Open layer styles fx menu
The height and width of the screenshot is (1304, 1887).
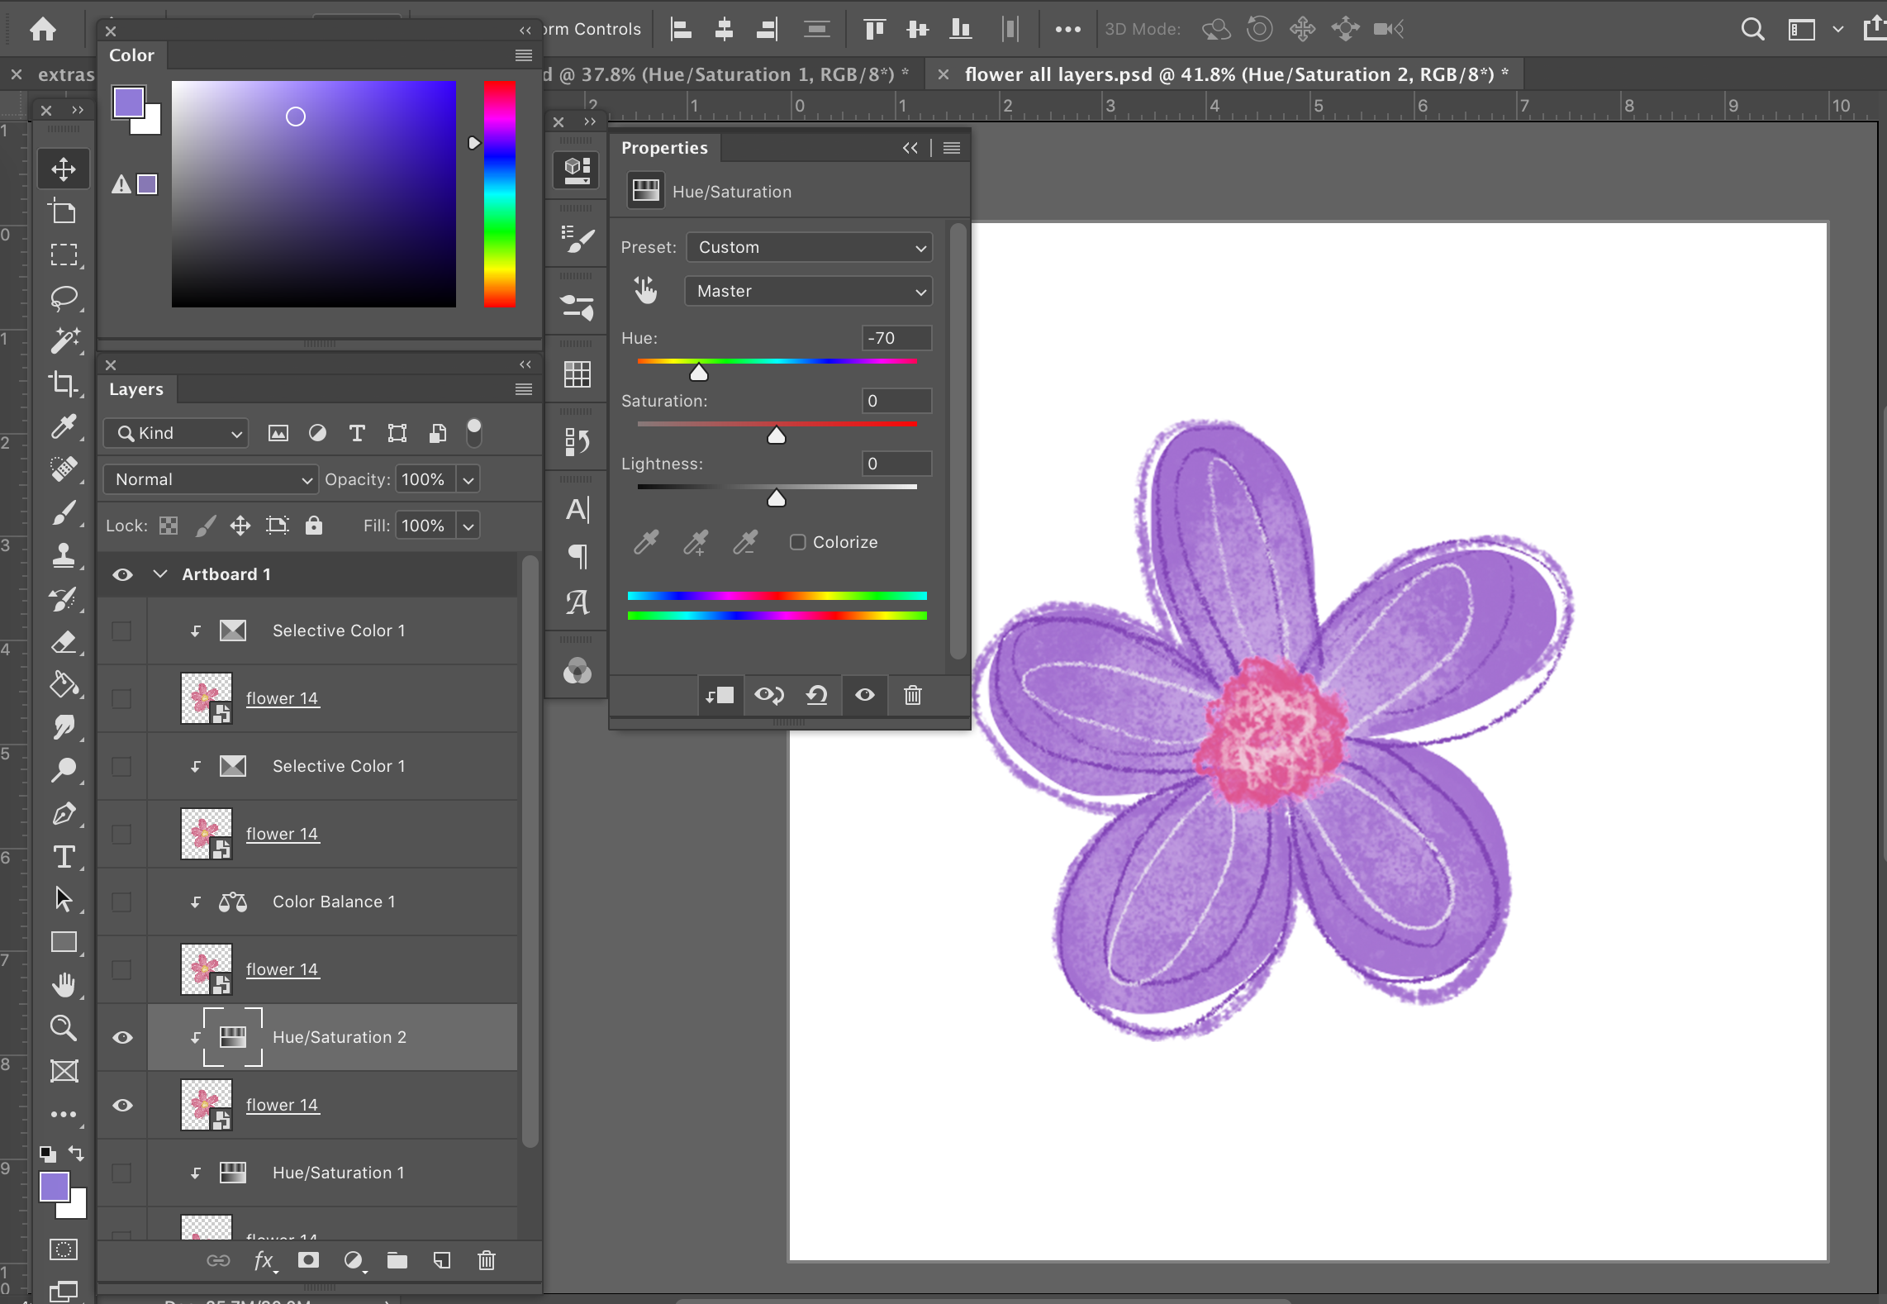point(264,1260)
